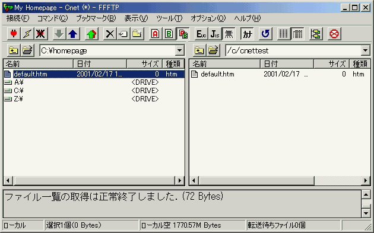Select default.htm in the remote pane
This screenshot has height=233, width=374.
[x=217, y=74]
